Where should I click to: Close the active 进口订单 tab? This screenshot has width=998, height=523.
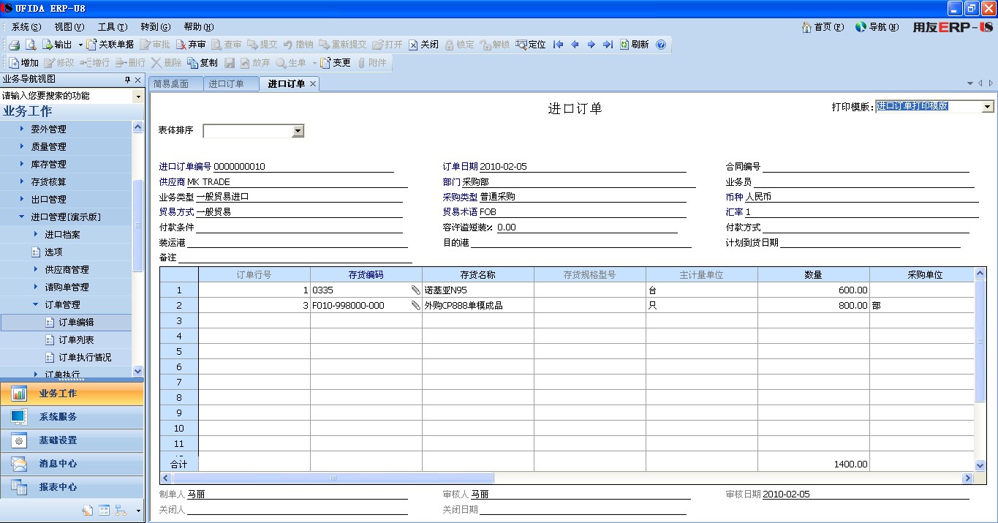coord(313,84)
